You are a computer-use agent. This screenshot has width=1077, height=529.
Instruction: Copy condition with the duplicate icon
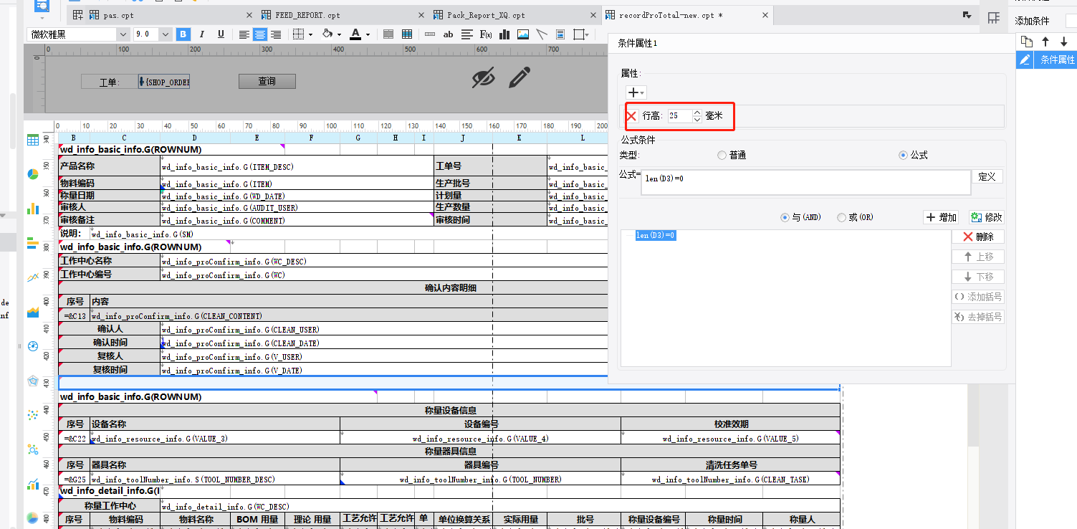point(1027,42)
